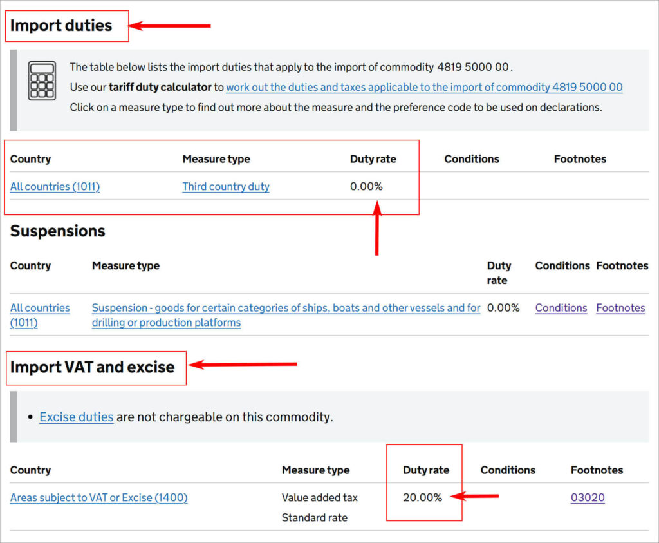Click the 20.00% VAT duty rate value

coord(422,498)
